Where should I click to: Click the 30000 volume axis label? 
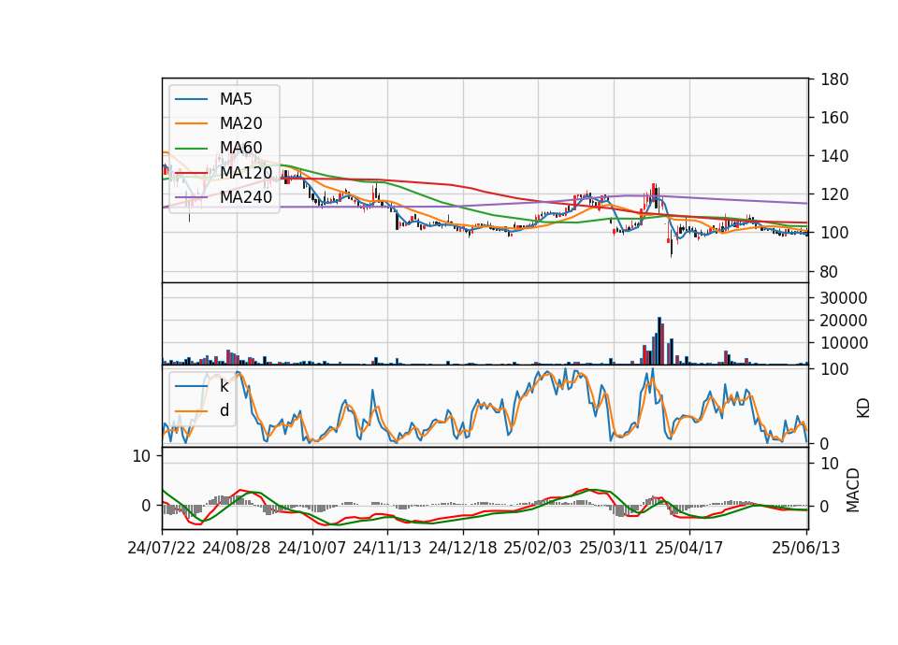[844, 298]
